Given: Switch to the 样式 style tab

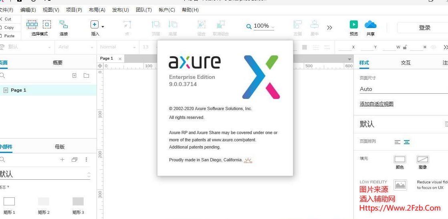Looking at the screenshot, I should (364, 63).
